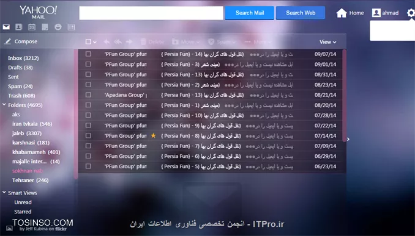This screenshot has width=415, height=236.
Task: Open the karshnasi (181) folder
Action: click(31, 143)
